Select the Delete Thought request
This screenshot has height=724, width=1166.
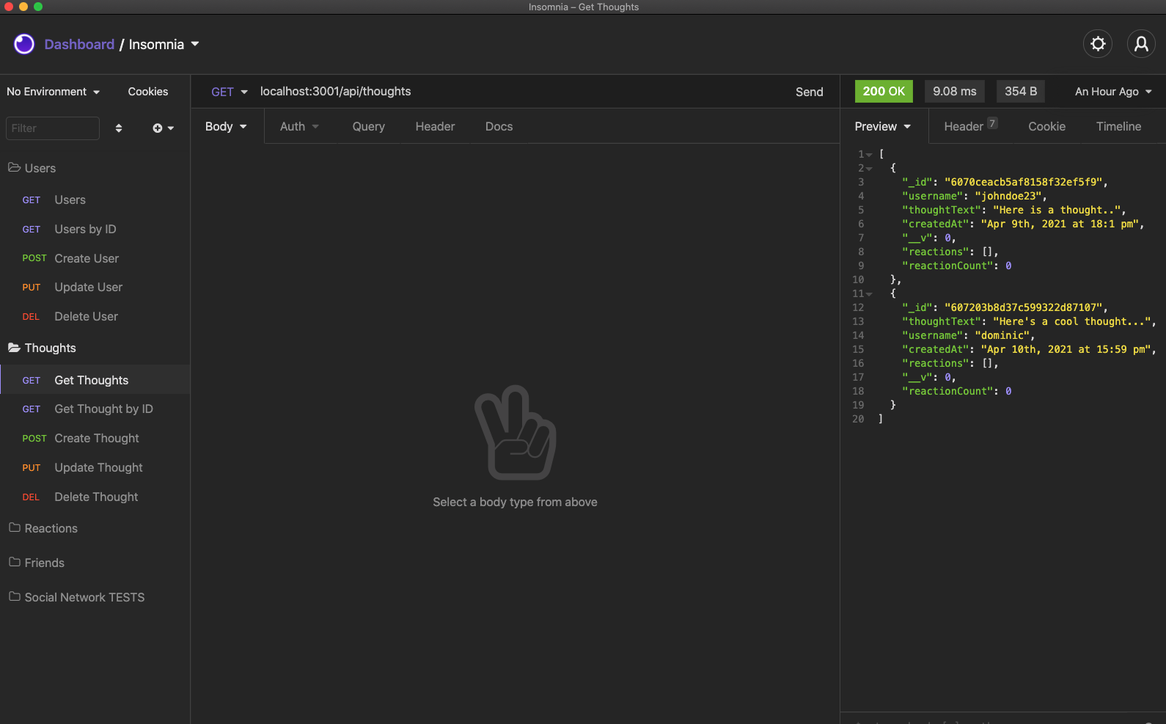[x=95, y=497]
